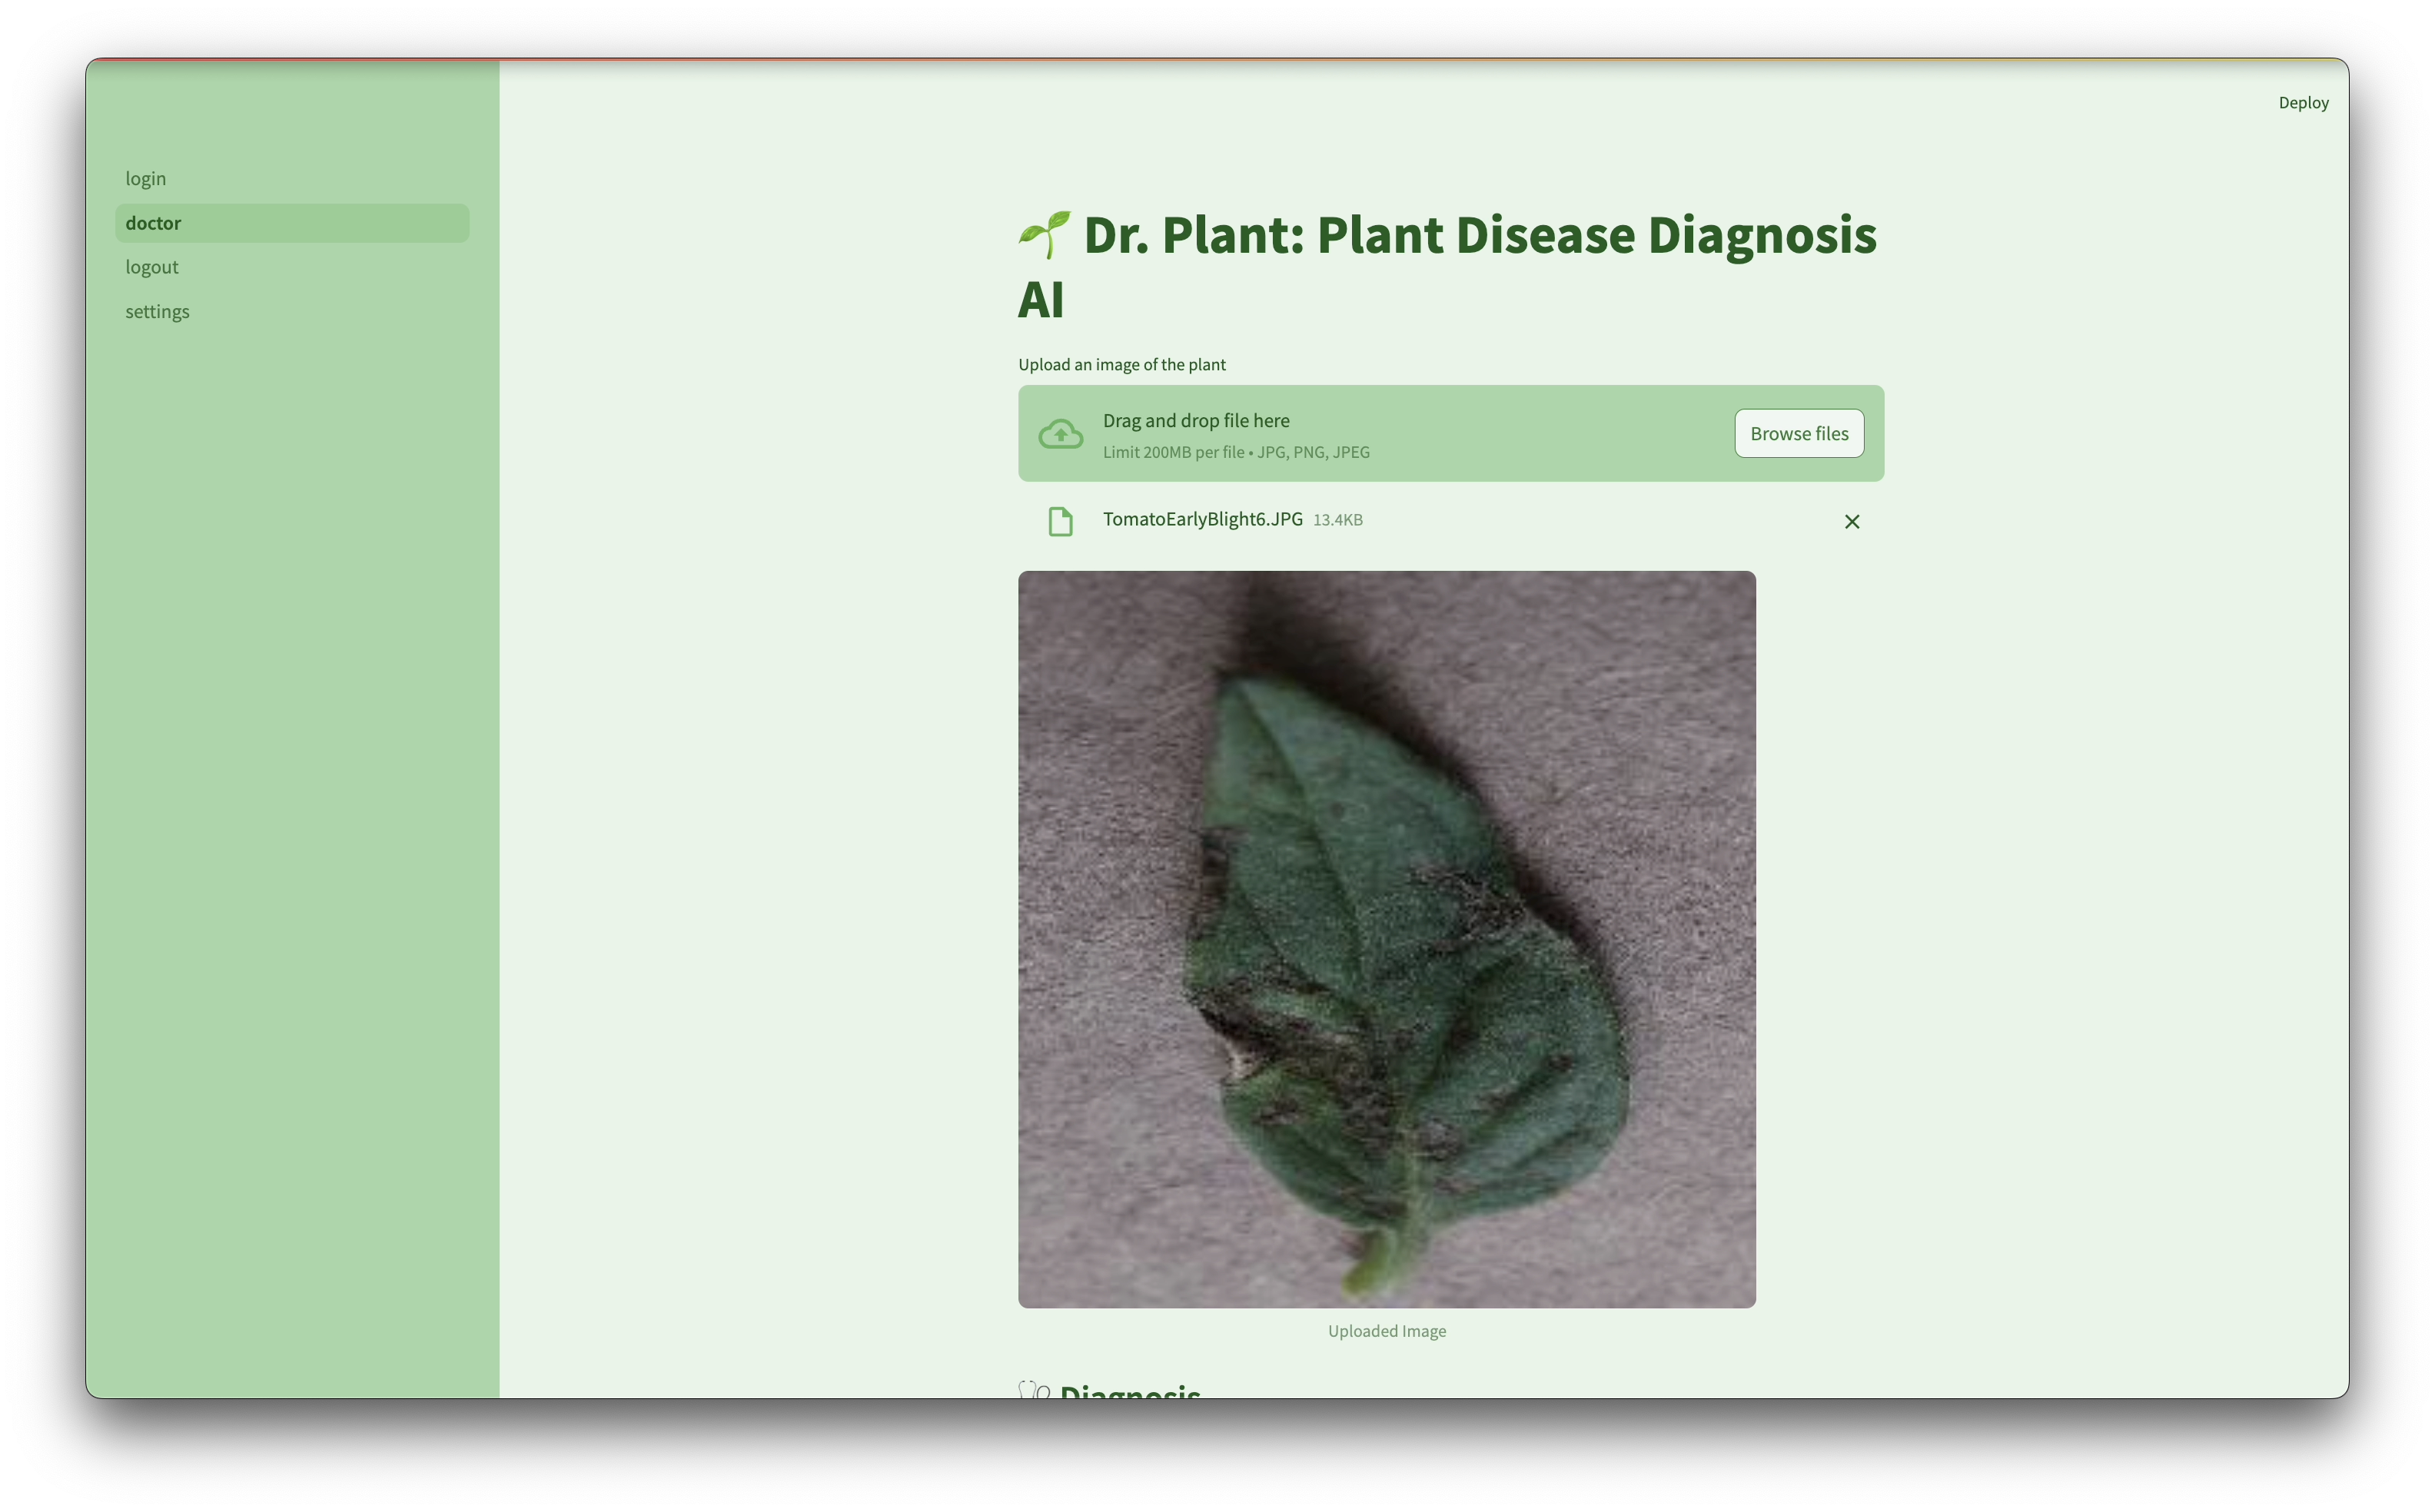
Task: Open the login page in sidebar
Action: click(146, 179)
